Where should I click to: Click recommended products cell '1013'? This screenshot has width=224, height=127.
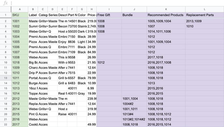(x=166, y=83)
